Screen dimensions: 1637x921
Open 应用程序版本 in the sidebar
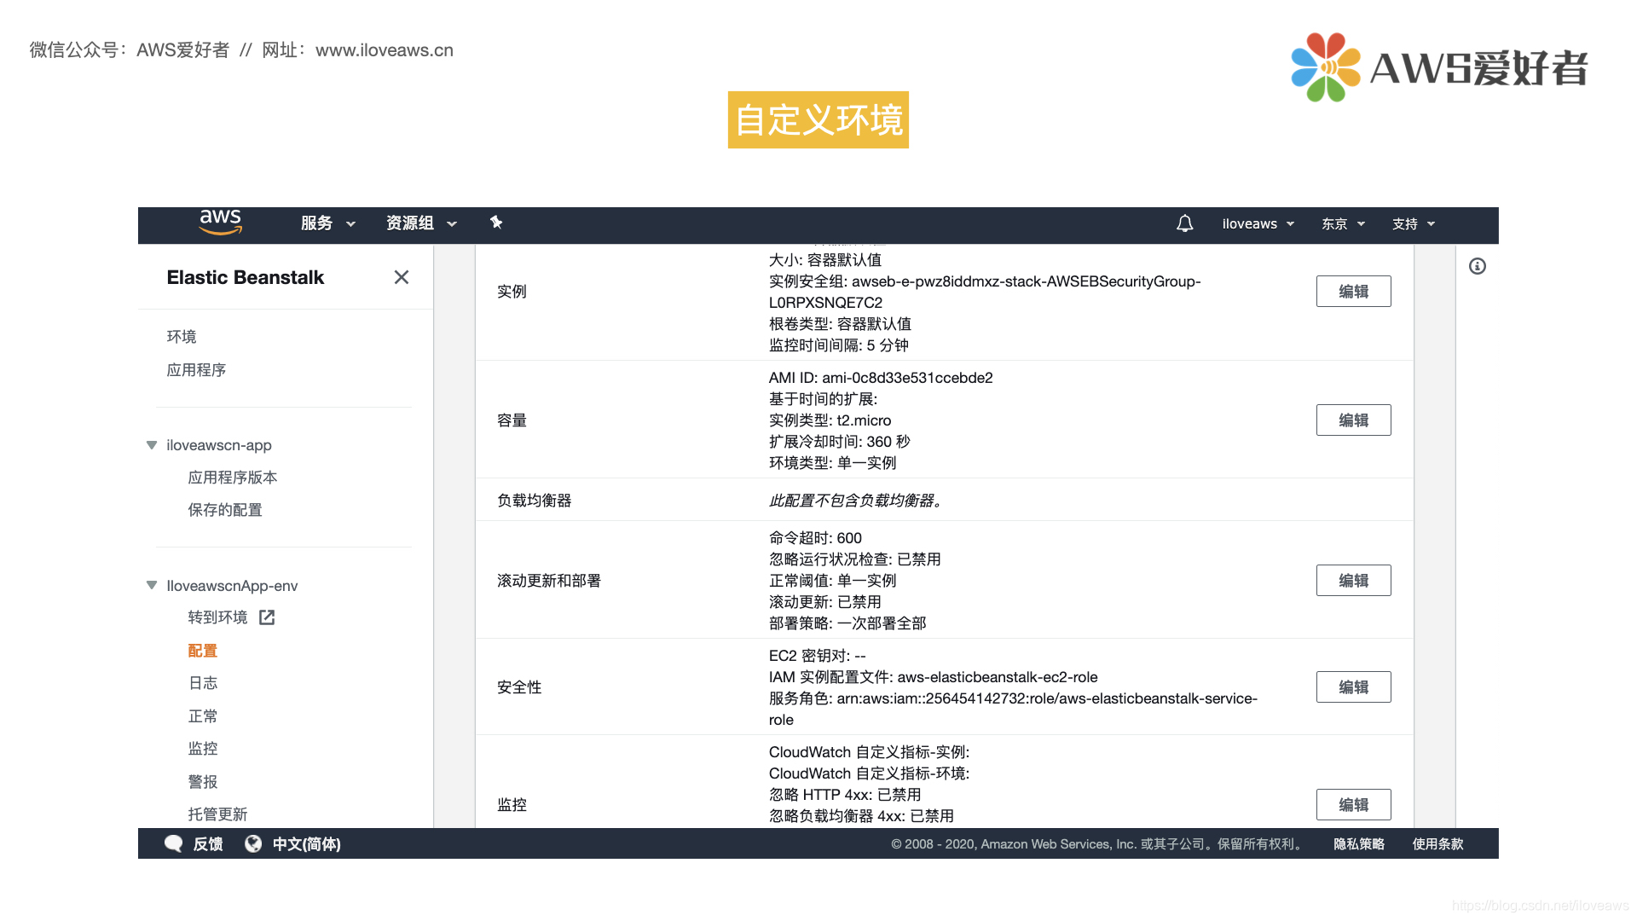(233, 478)
